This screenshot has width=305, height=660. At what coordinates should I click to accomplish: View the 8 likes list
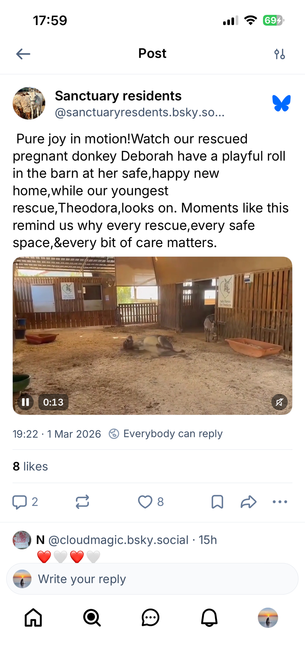click(30, 466)
